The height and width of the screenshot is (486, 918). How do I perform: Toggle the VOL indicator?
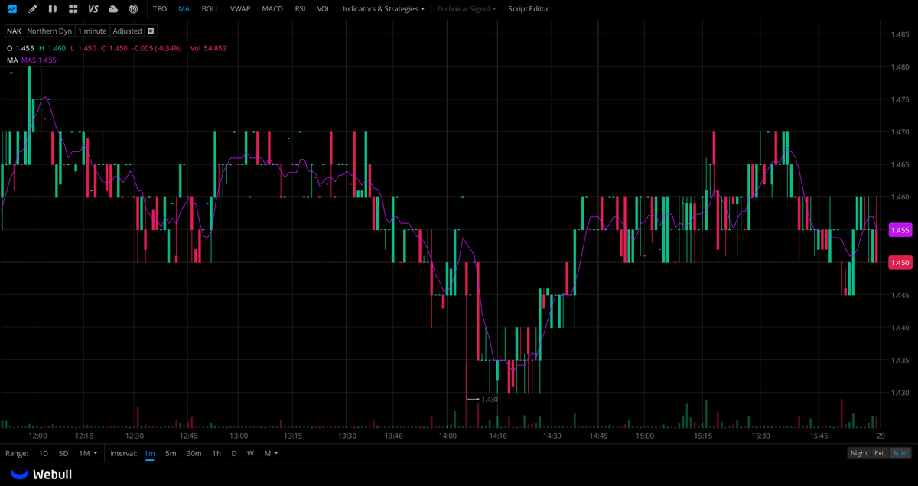tap(324, 9)
